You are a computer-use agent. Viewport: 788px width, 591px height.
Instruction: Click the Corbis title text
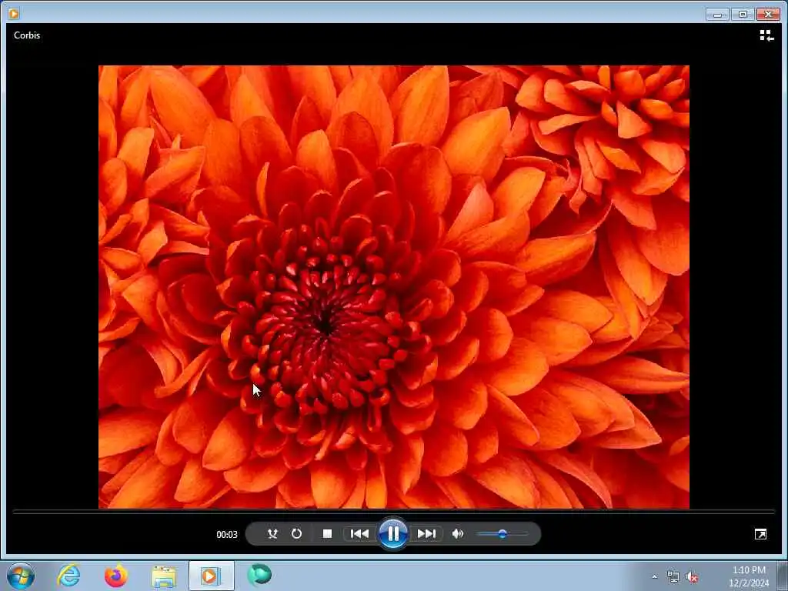[x=27, y=35]
